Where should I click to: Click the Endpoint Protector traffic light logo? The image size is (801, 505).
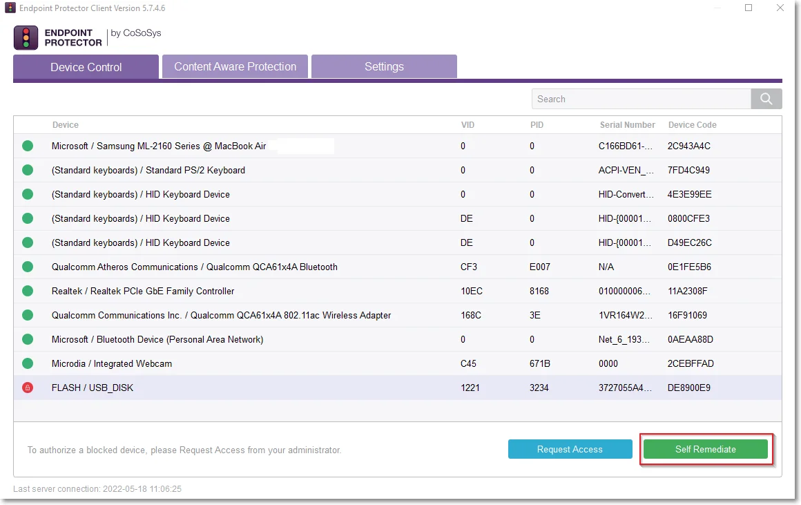click(26, 38)
